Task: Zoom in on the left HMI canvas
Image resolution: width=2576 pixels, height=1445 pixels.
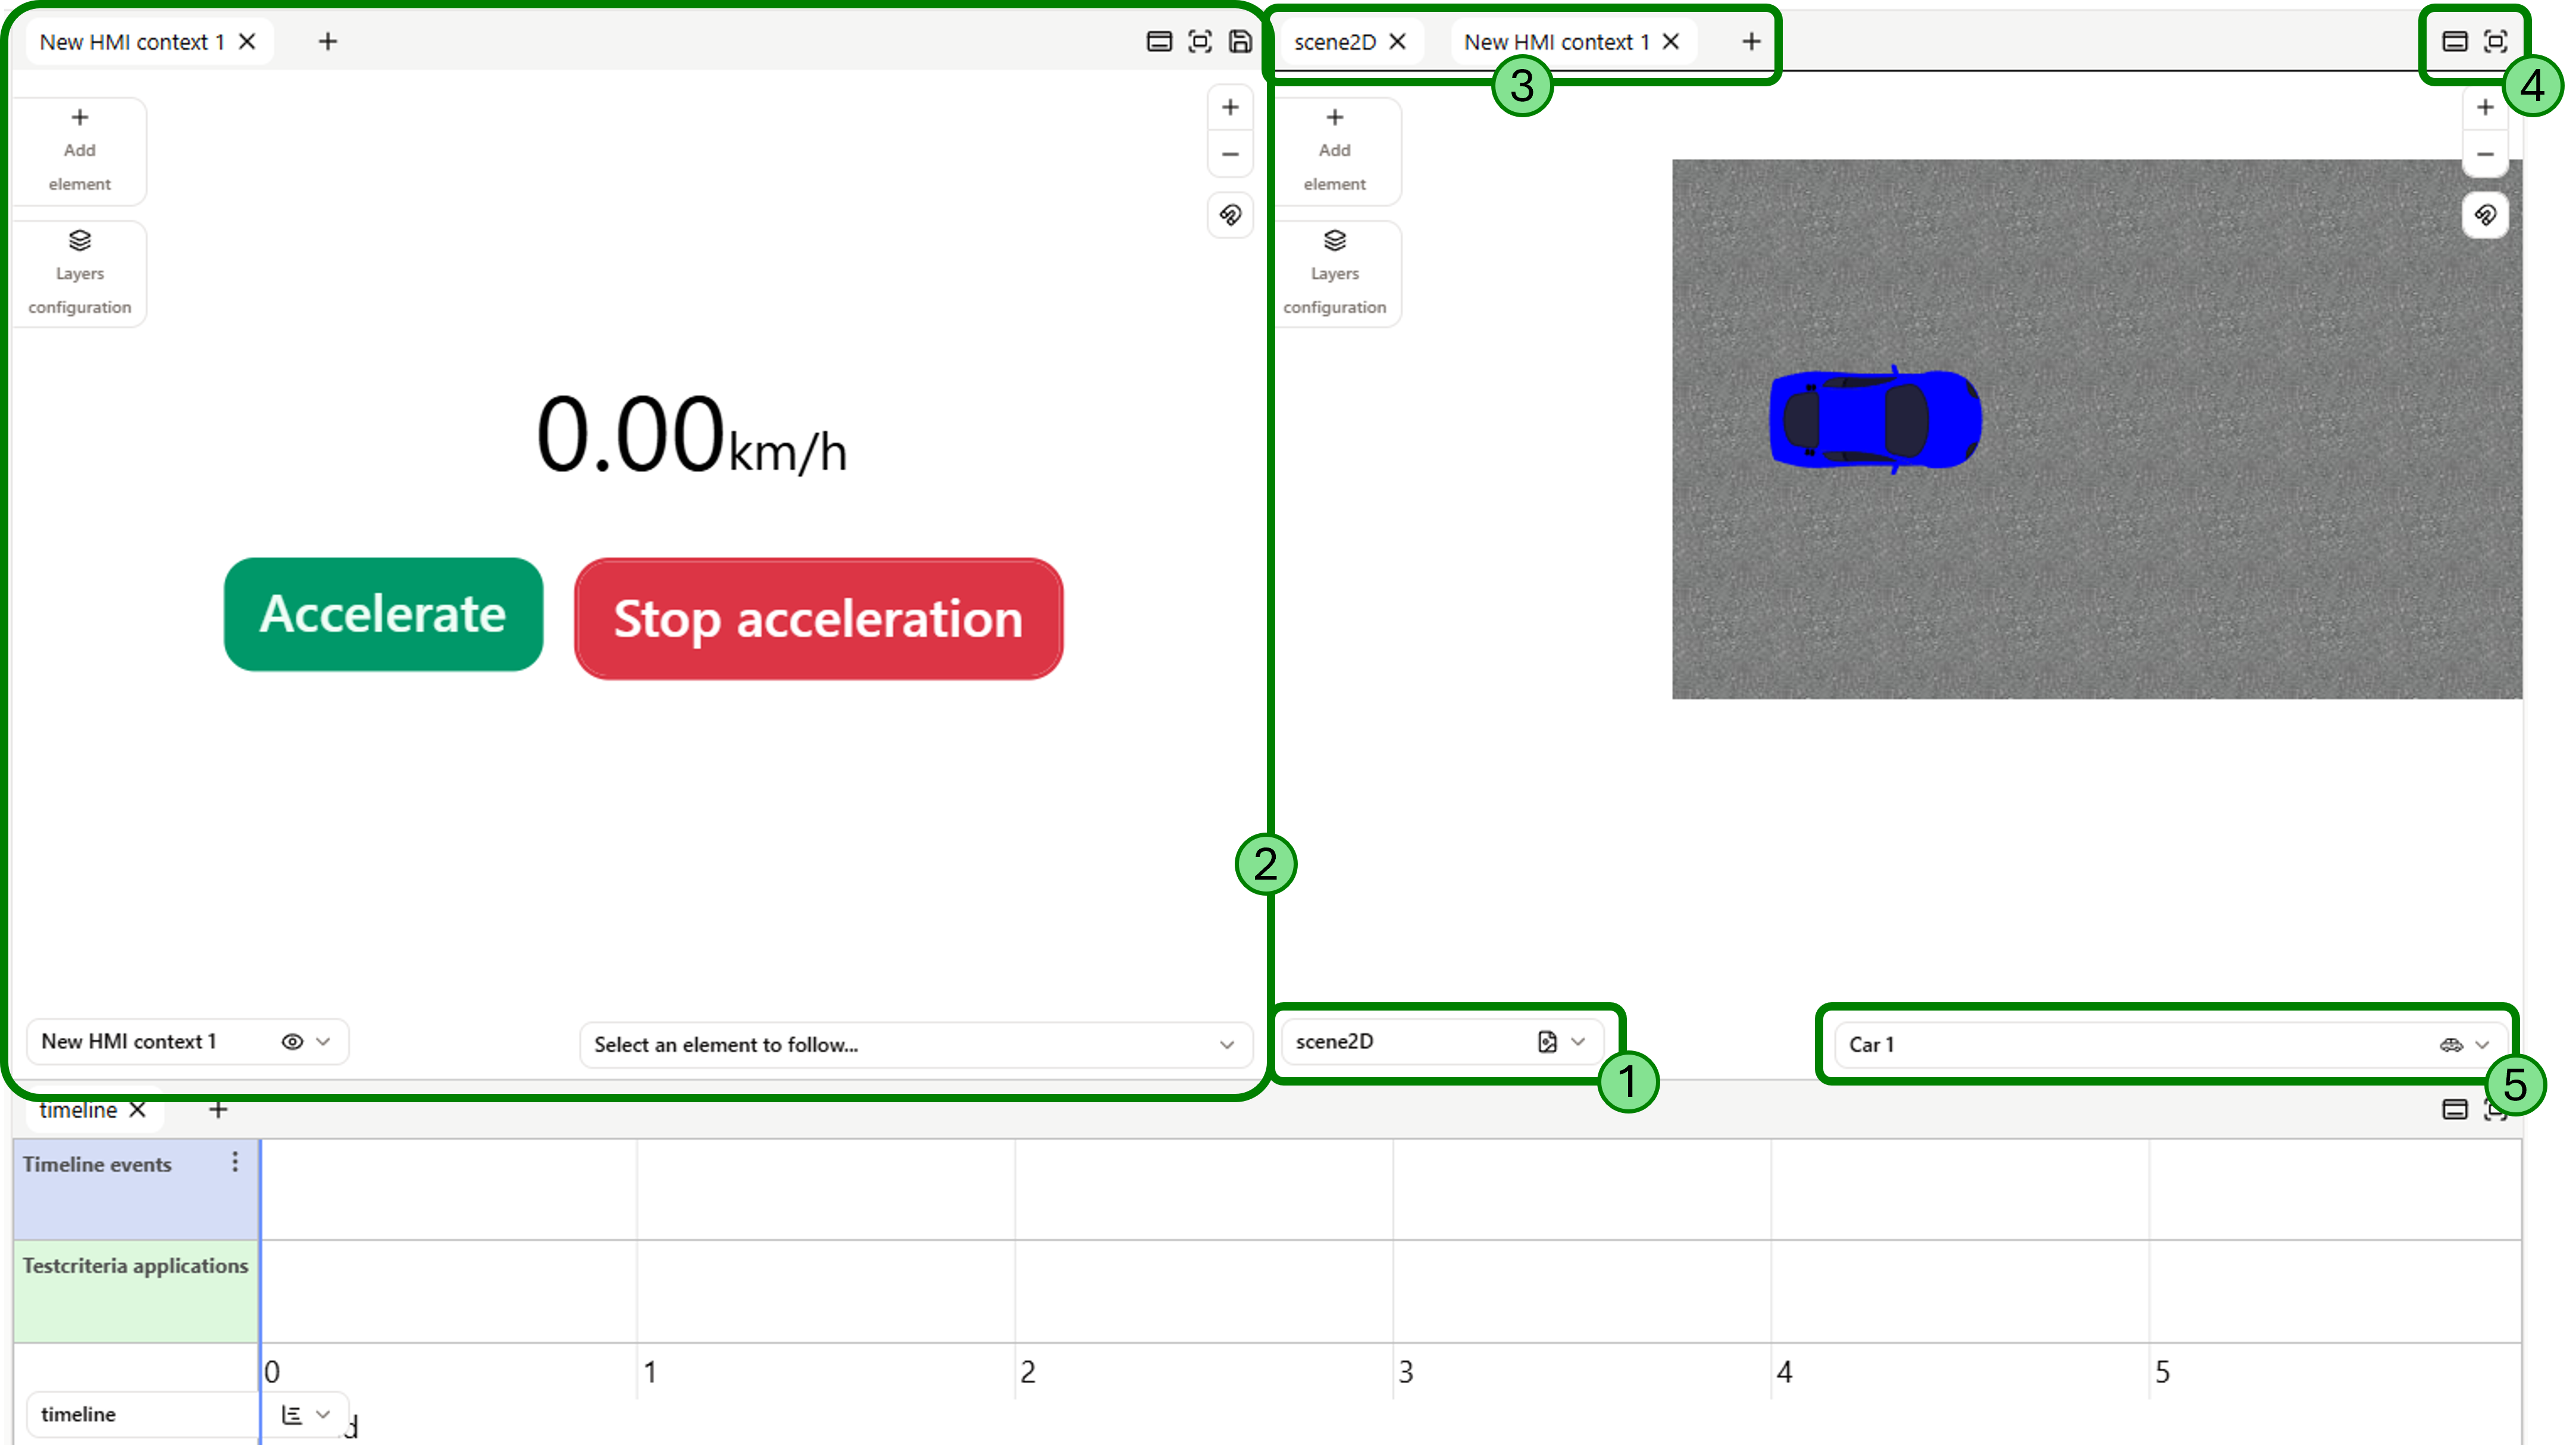Action: point(1230,107)
